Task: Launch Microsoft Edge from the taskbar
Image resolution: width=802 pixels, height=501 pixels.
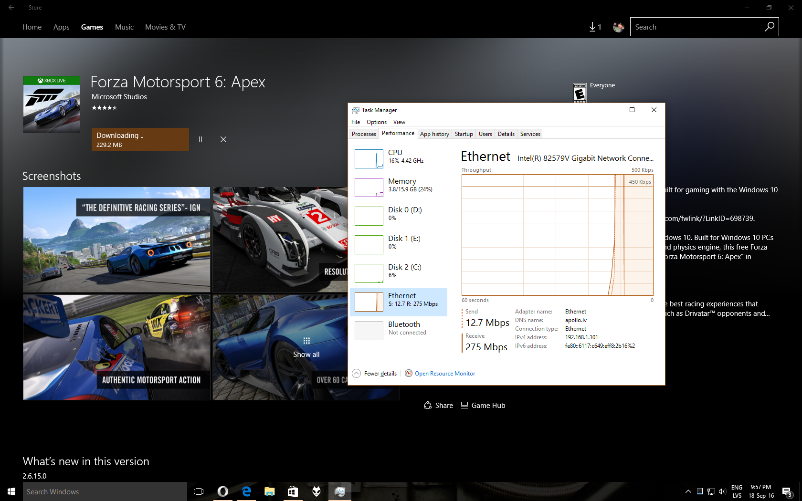Action: [x=246, y=491]
